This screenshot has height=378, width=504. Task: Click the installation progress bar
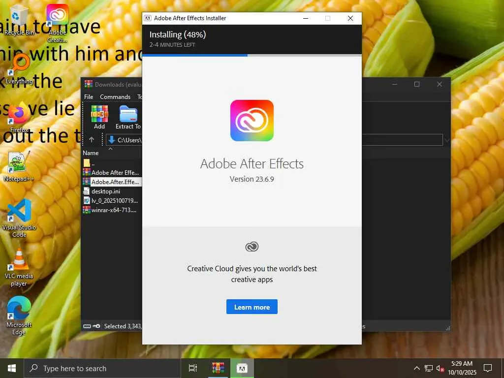(252, 55)
